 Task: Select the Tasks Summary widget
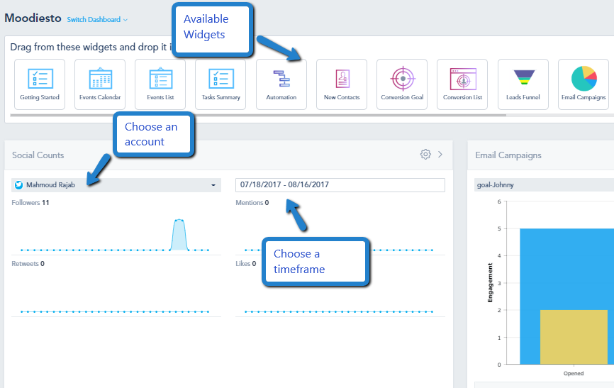(x=221, y=84)
